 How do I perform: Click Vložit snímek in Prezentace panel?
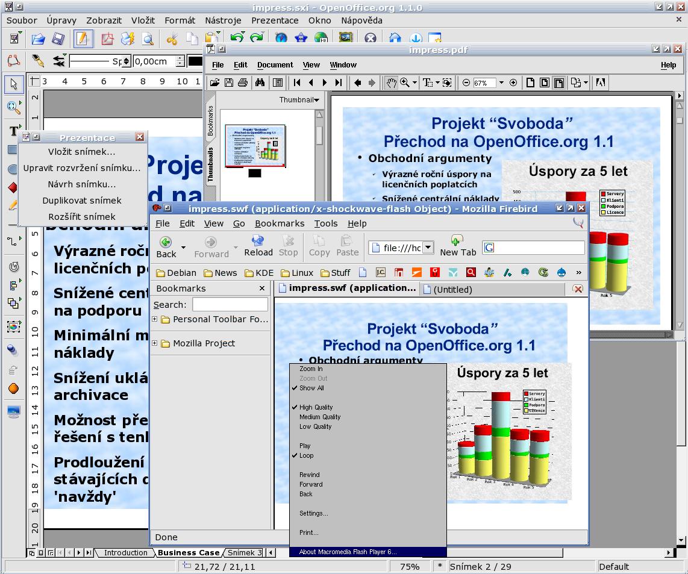(81, 151)
